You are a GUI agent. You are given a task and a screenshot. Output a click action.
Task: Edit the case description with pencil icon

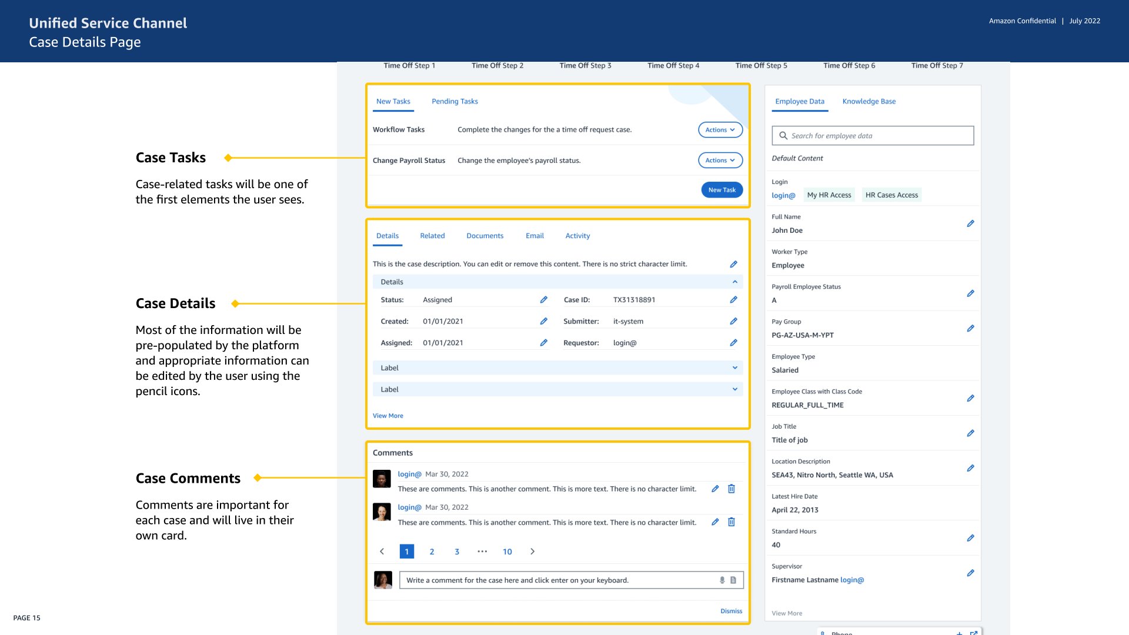(x=733, y=264)
